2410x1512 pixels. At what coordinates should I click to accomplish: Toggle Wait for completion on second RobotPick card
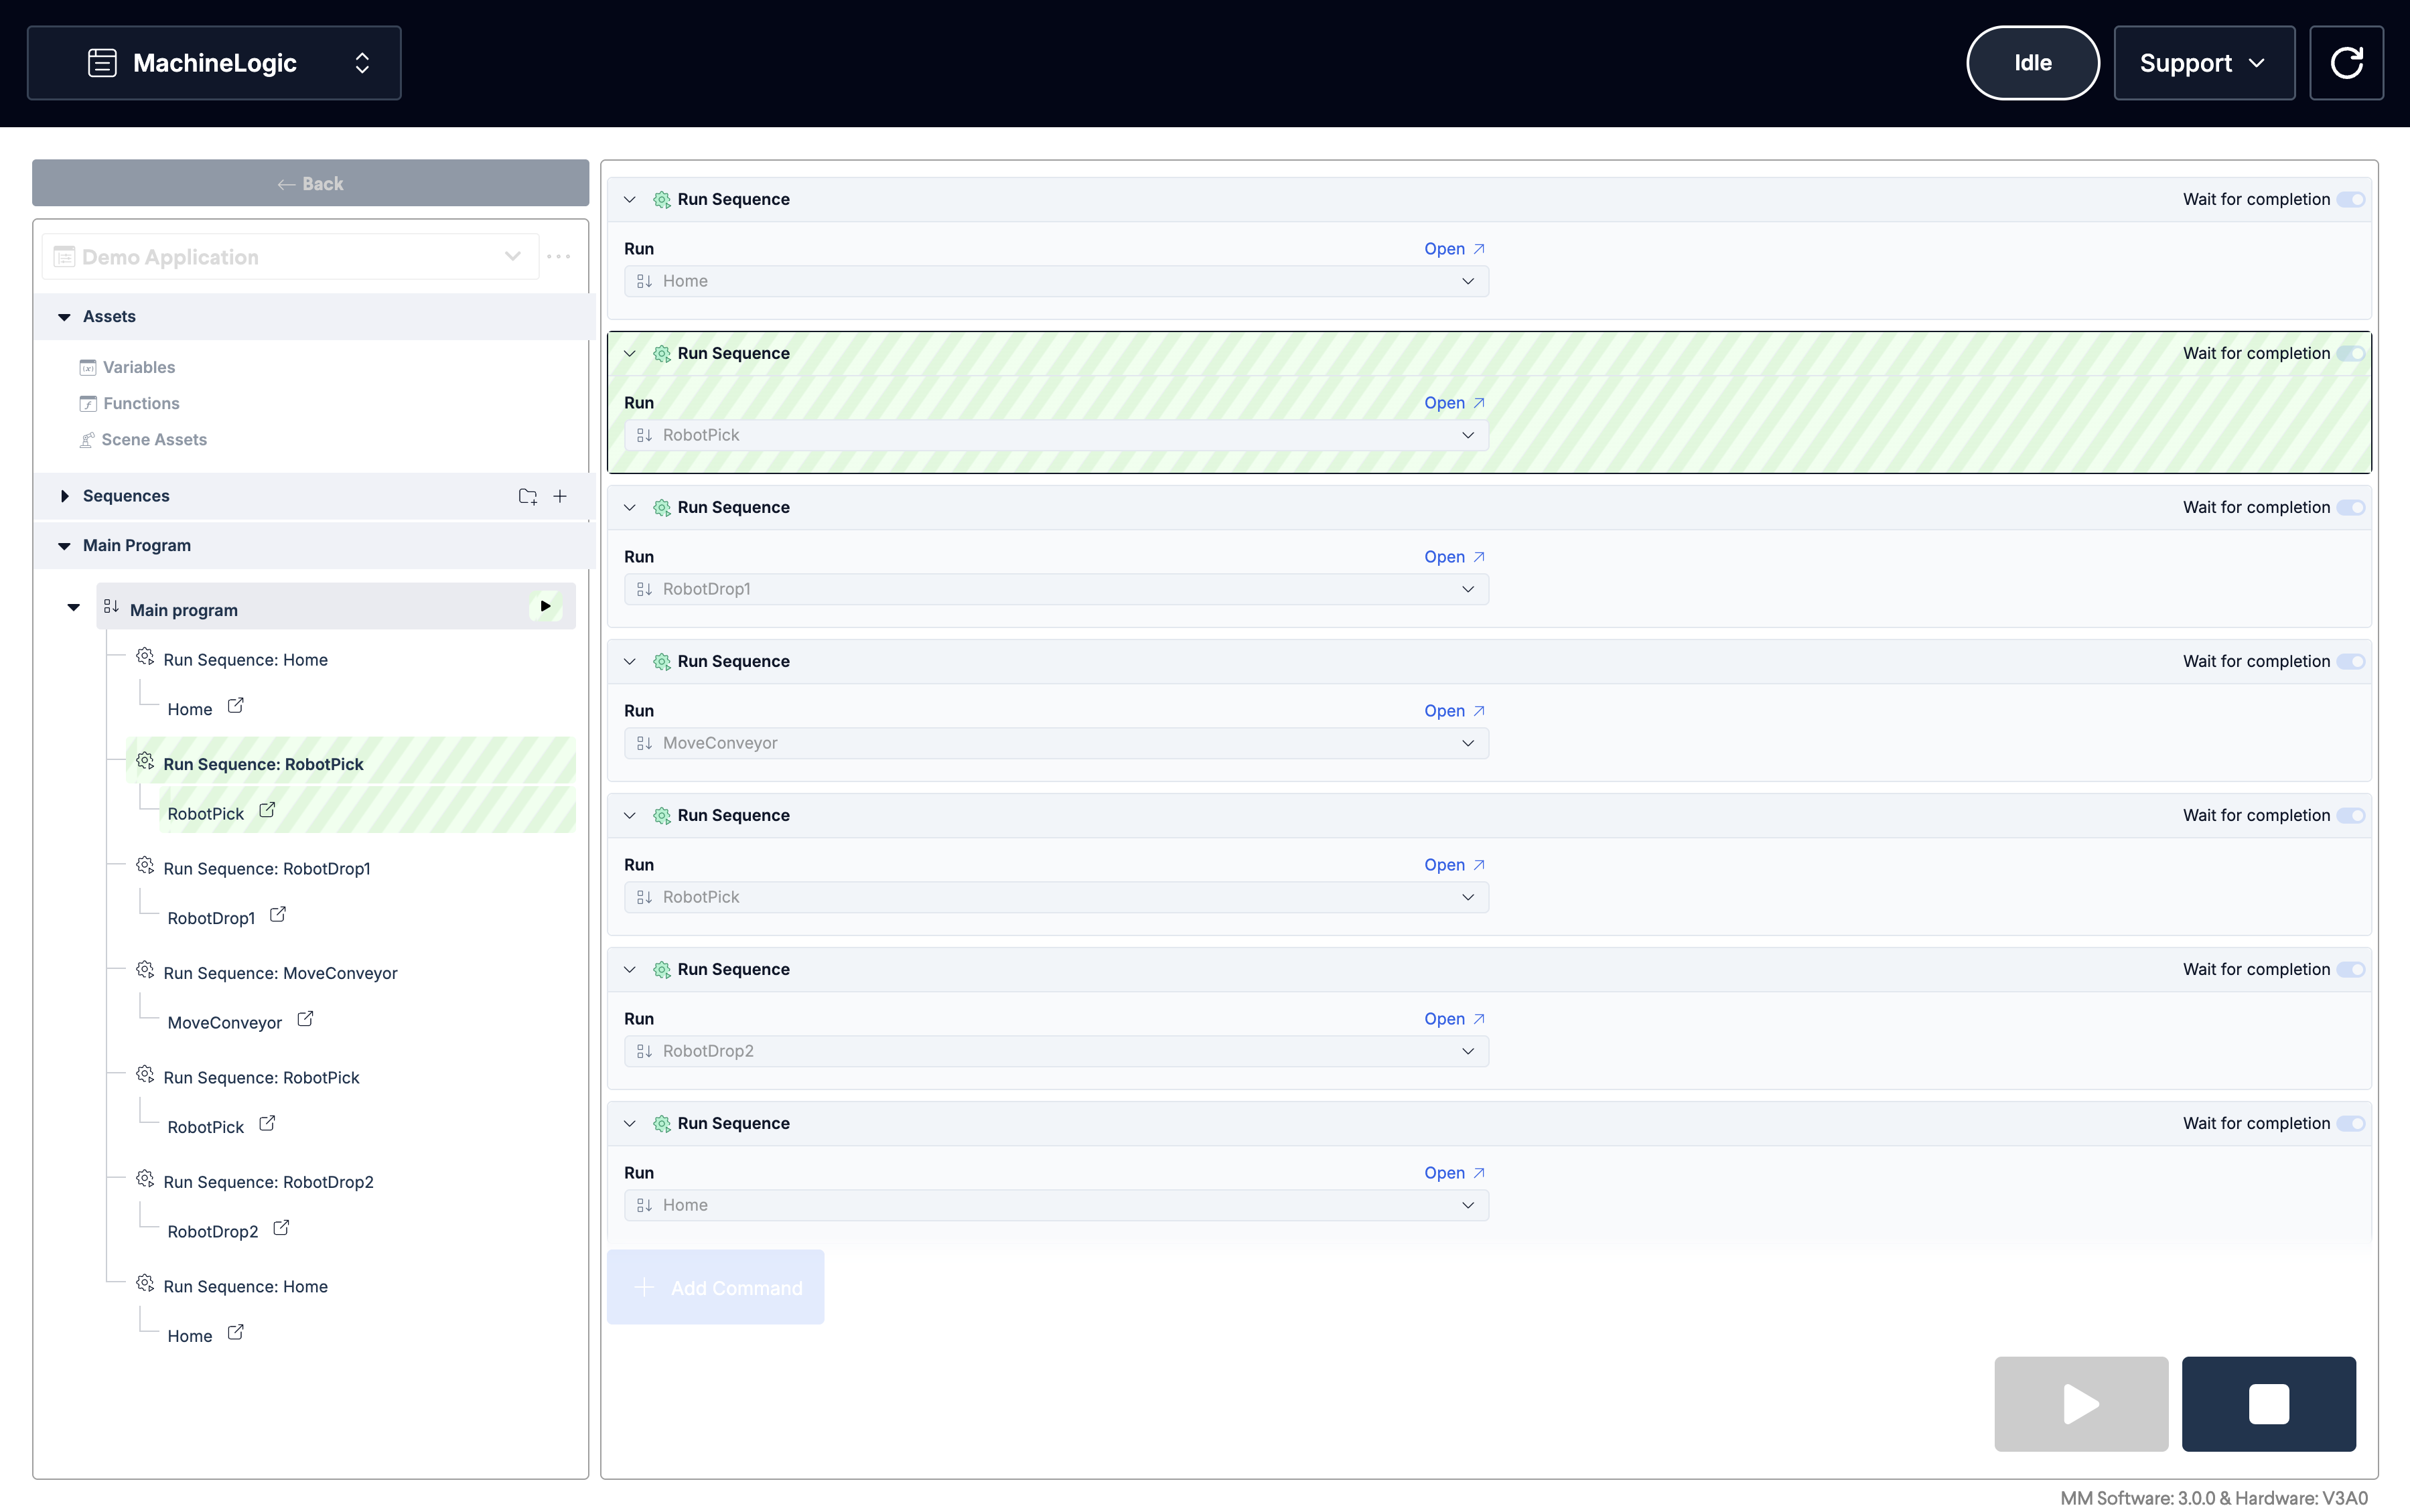(x=2351, y=816)
